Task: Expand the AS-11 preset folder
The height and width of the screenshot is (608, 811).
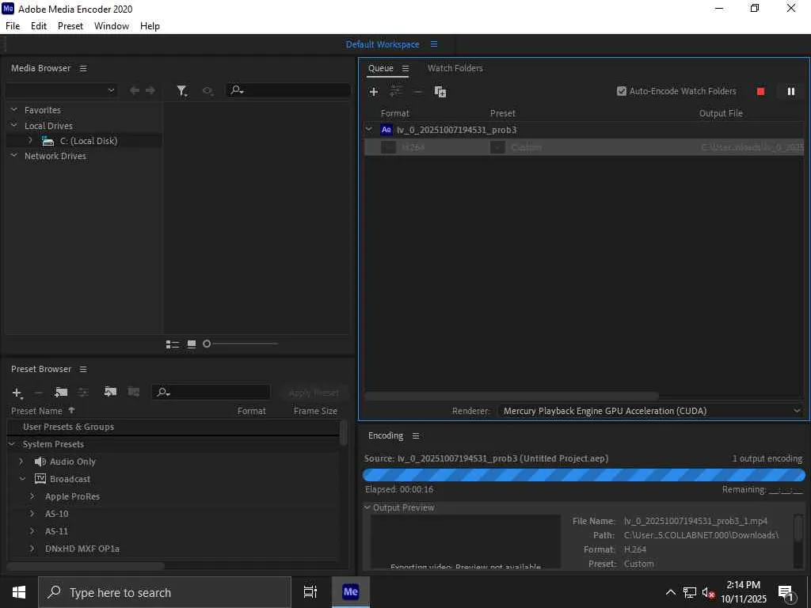Action: click(x=32, y=531)
